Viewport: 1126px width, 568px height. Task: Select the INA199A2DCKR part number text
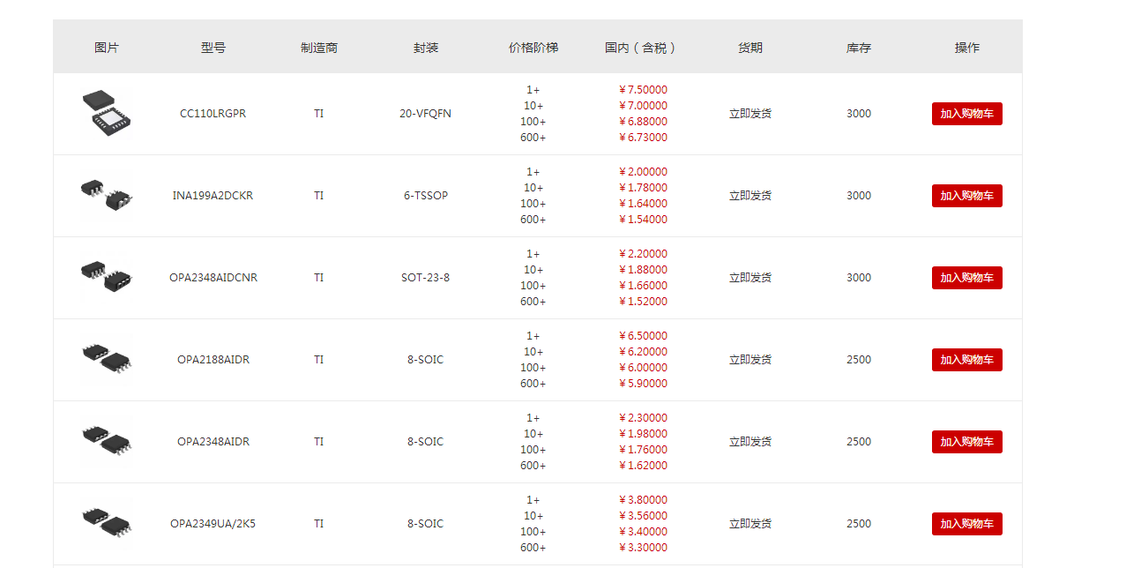(213, 196)
